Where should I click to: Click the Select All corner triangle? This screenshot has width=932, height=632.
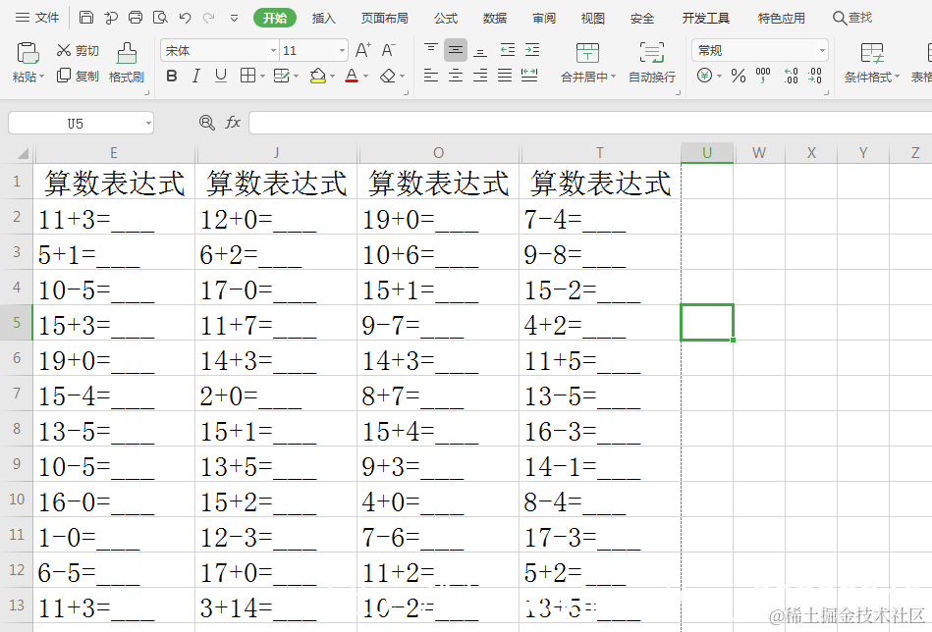coord(23,154)
